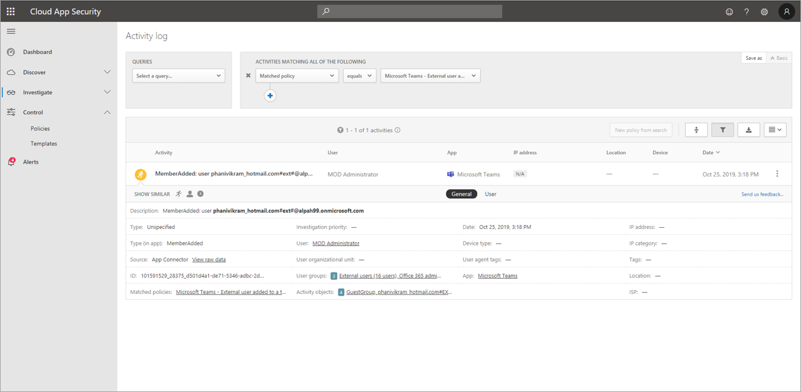Switch to the User tab in activity details
The image size is (801, 392).
point(490,194)
